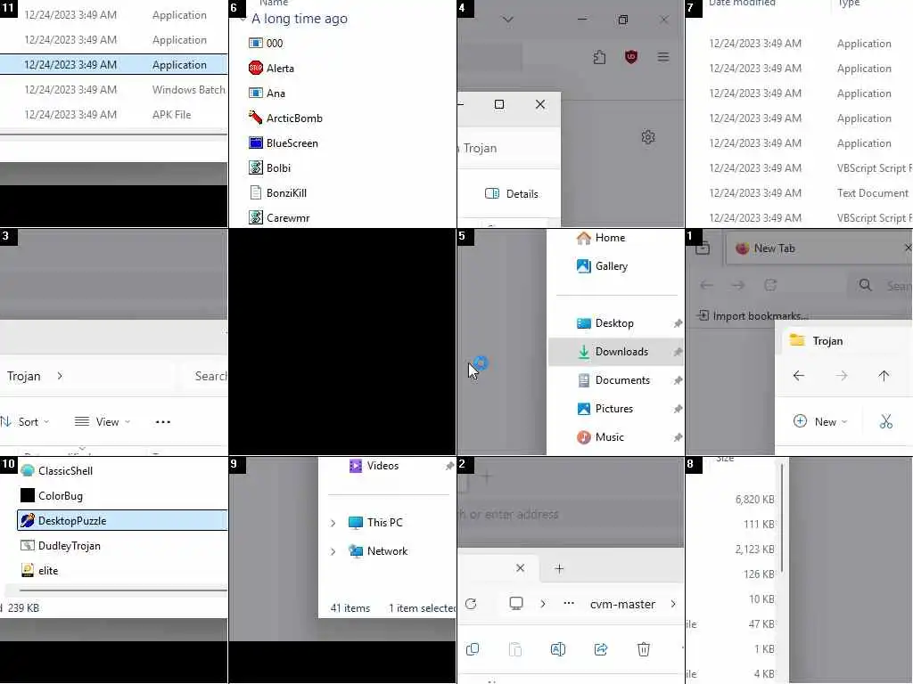
Task: Click the Delete trash icon
Action: [x=644, y=649]
